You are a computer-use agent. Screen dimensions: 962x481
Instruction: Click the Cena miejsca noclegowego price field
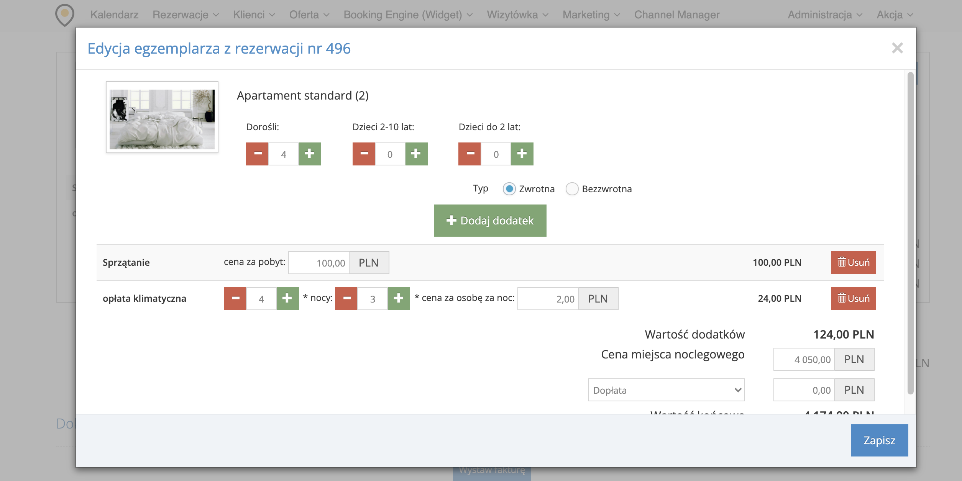(x=804, y=359)
